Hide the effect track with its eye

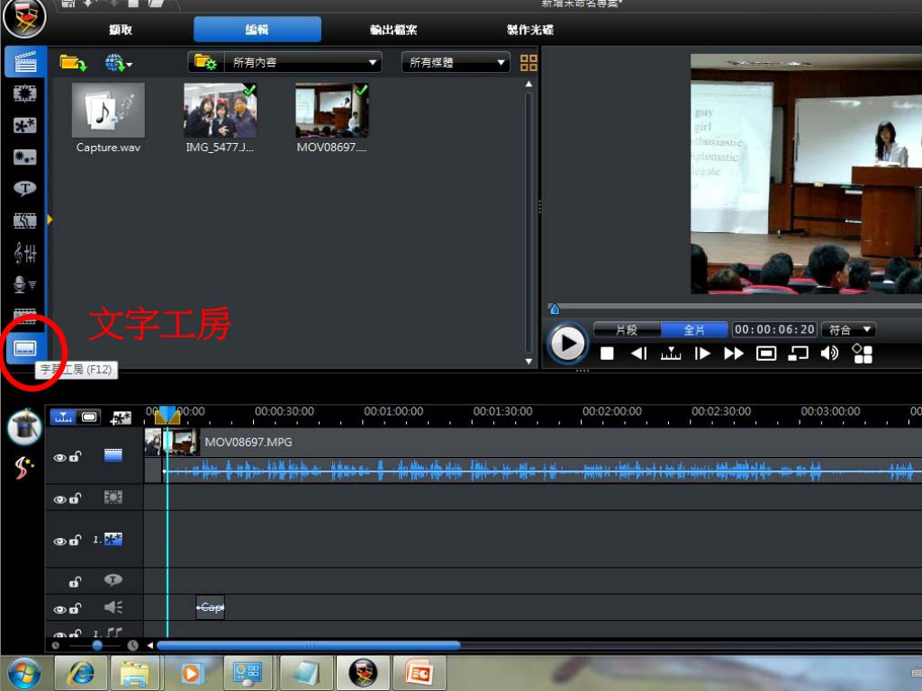[x=59, y=499]
